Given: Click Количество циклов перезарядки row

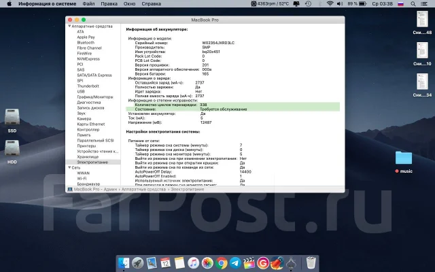Looking at the screenshot, I should point(232,105).
